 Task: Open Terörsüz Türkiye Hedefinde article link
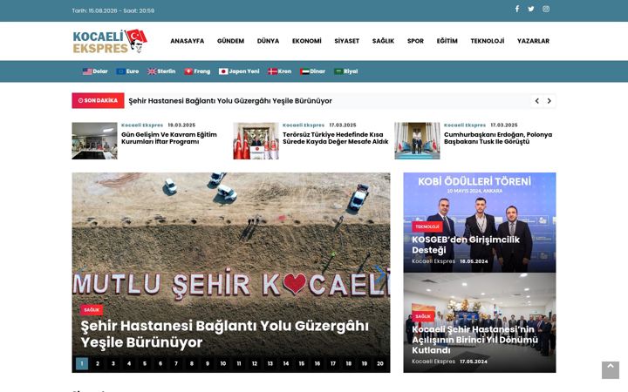pos(336,138)
